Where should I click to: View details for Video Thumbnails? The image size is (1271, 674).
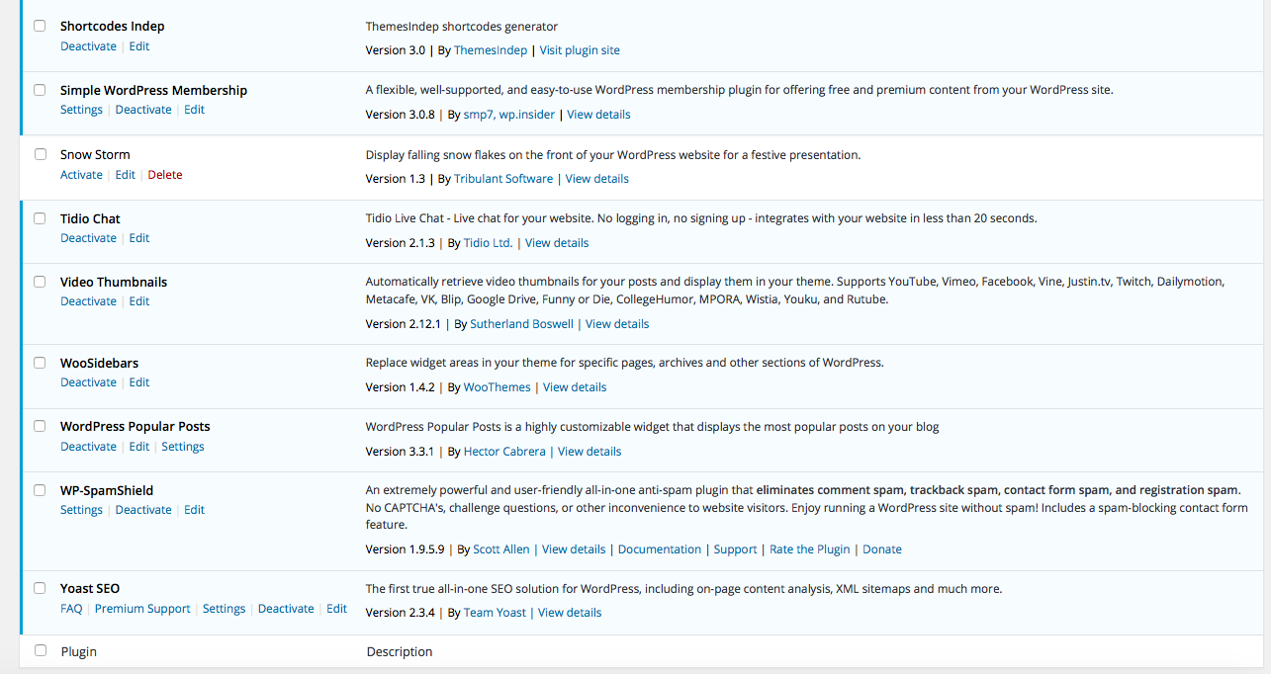click(x=617, y=324)
